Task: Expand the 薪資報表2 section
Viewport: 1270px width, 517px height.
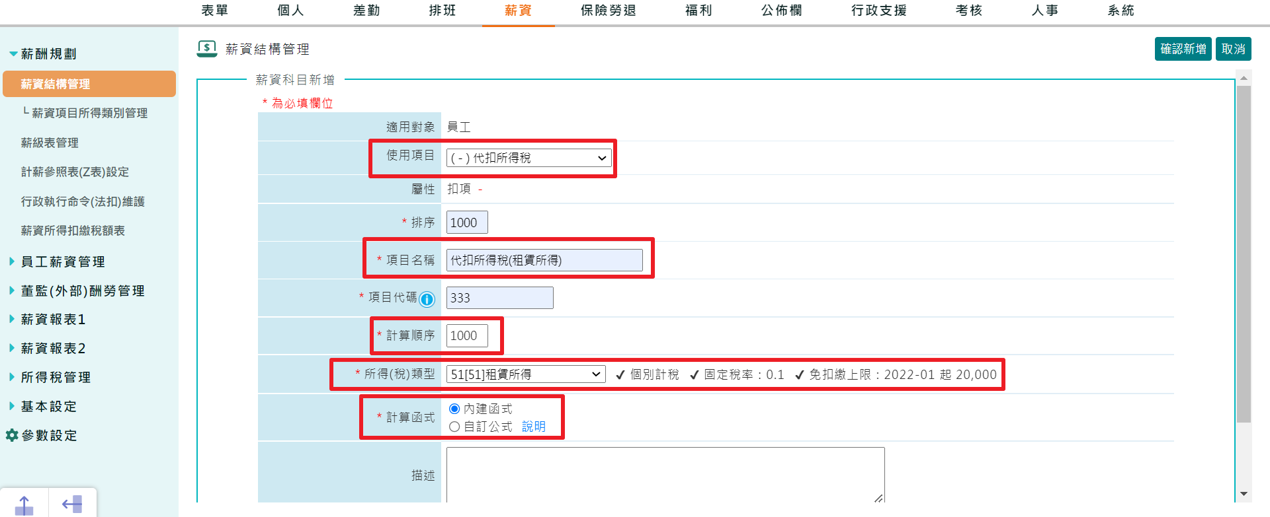Action: [47, 348]
